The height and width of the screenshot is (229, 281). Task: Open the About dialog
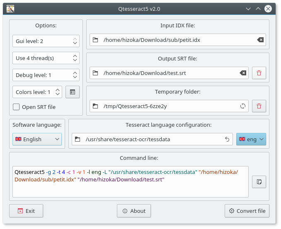pos(134,211)
